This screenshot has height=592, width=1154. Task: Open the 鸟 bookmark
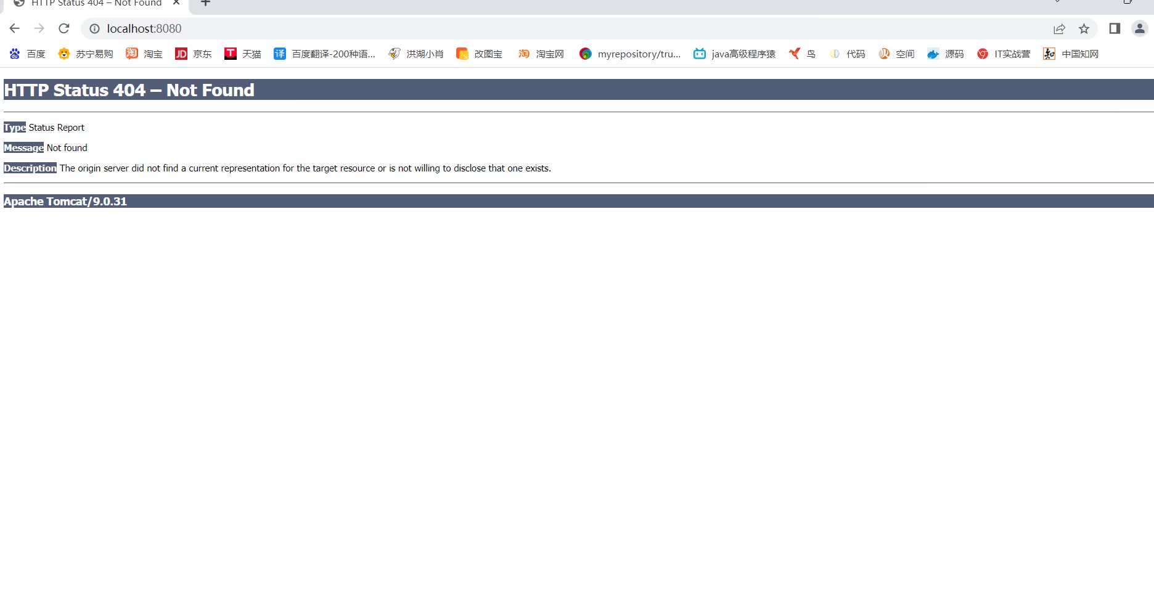[x=802, y=54]
